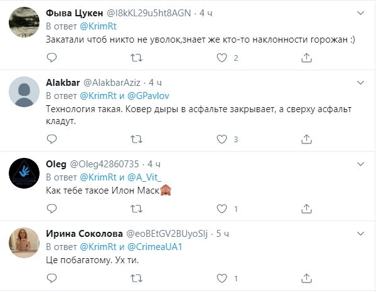
Task: Share Alakbar's tweet
Action: click(306, 139)
